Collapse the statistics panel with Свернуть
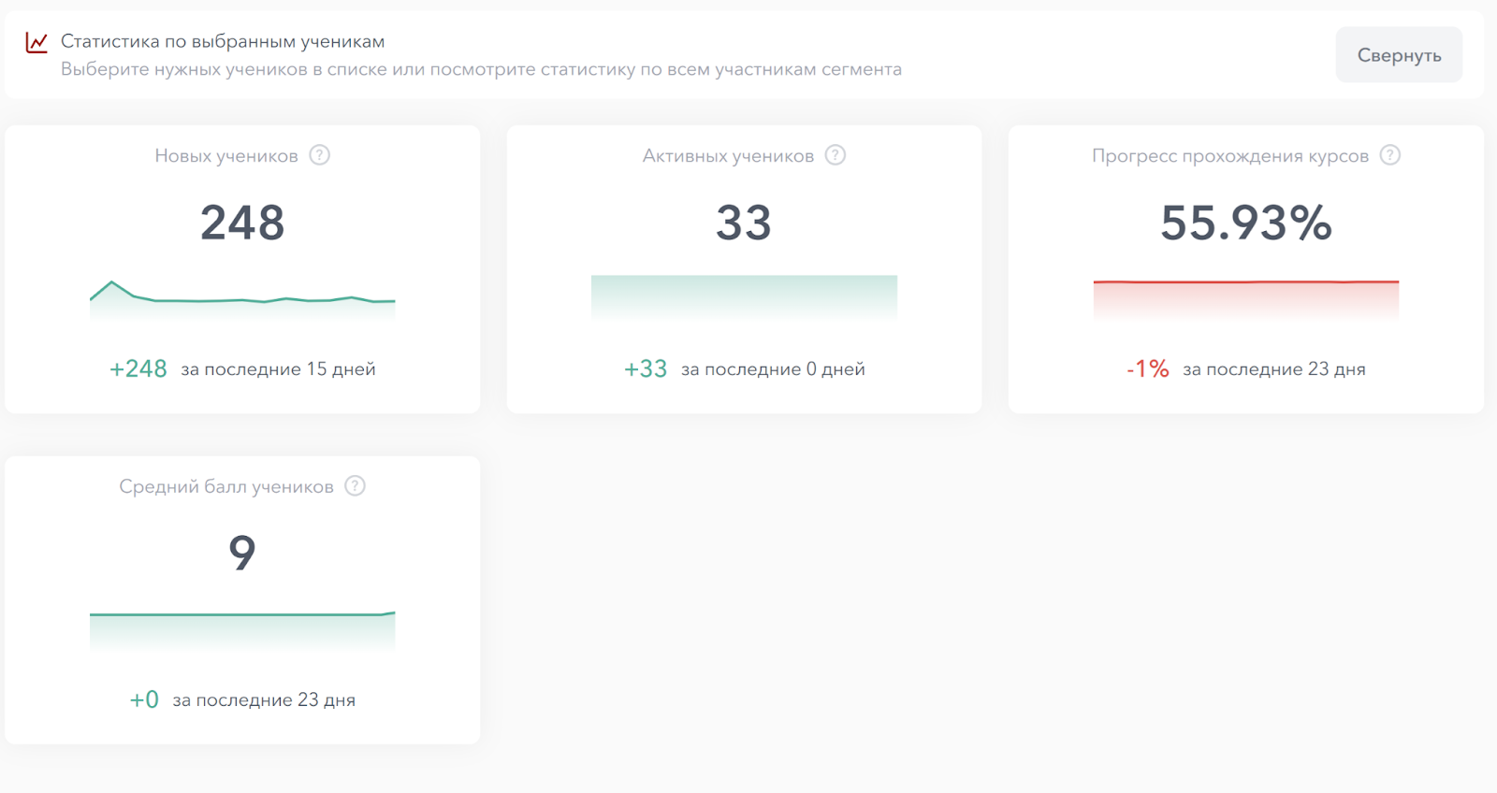The height and width of the screenshot is (793, 1497). (1398, 55)
